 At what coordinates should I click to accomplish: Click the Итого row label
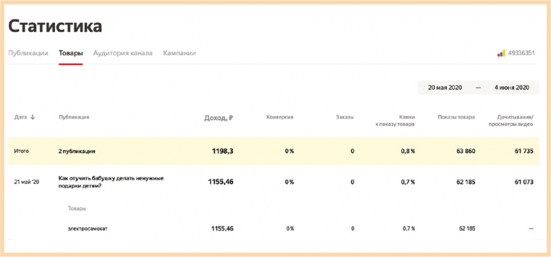click(x=22, y=152)
